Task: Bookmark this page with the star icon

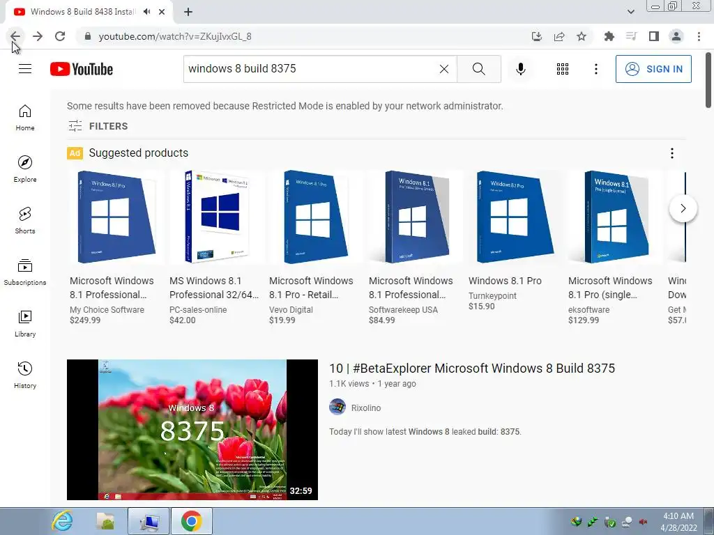Action: 582,36
